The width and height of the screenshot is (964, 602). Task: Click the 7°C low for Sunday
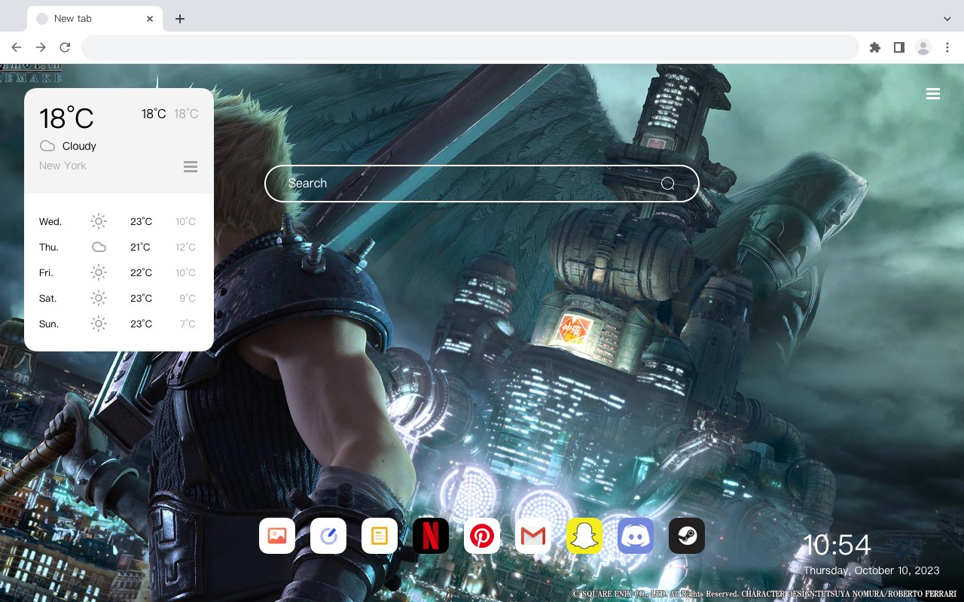click(x=188, y=324)
